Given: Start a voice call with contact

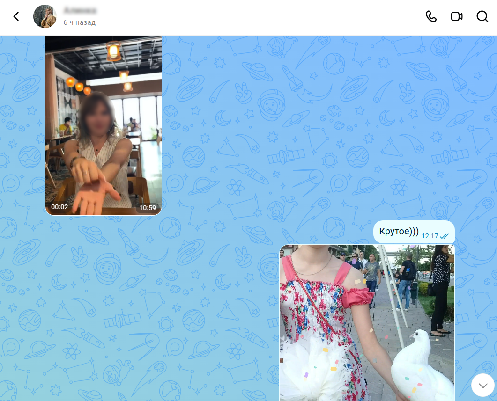Looking at the screenshot, I should click(431, 16).
